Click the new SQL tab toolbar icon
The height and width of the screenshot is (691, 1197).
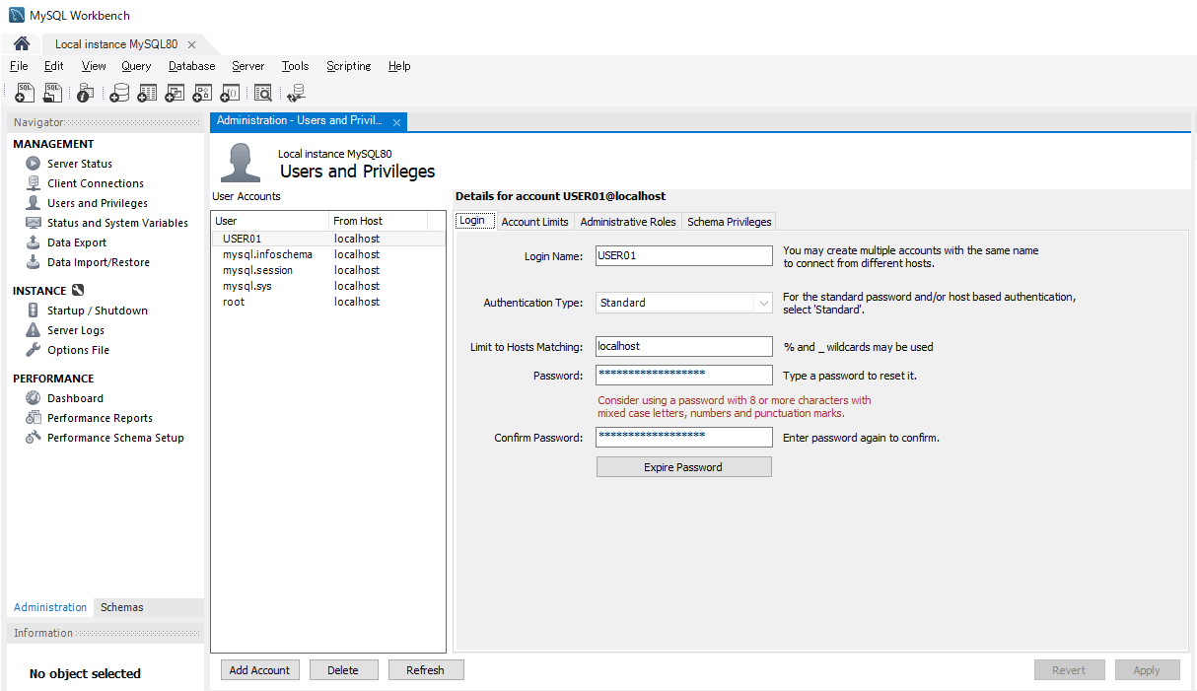(x=26, y=93)
